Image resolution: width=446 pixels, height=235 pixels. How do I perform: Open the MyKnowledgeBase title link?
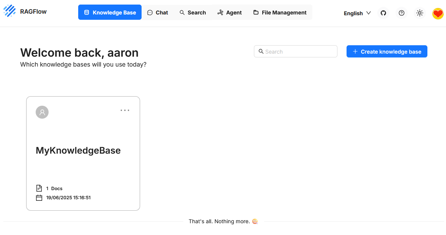tap(78, 151)
